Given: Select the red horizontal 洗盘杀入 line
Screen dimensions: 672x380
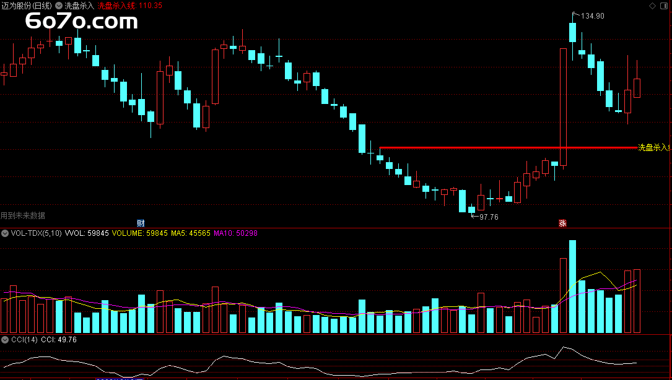Looking at the screenshot, I should pos(508,147).
